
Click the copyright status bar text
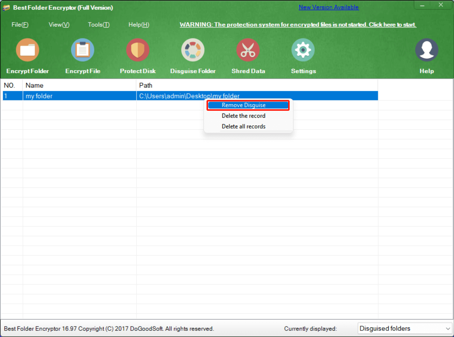click(109, 328)
